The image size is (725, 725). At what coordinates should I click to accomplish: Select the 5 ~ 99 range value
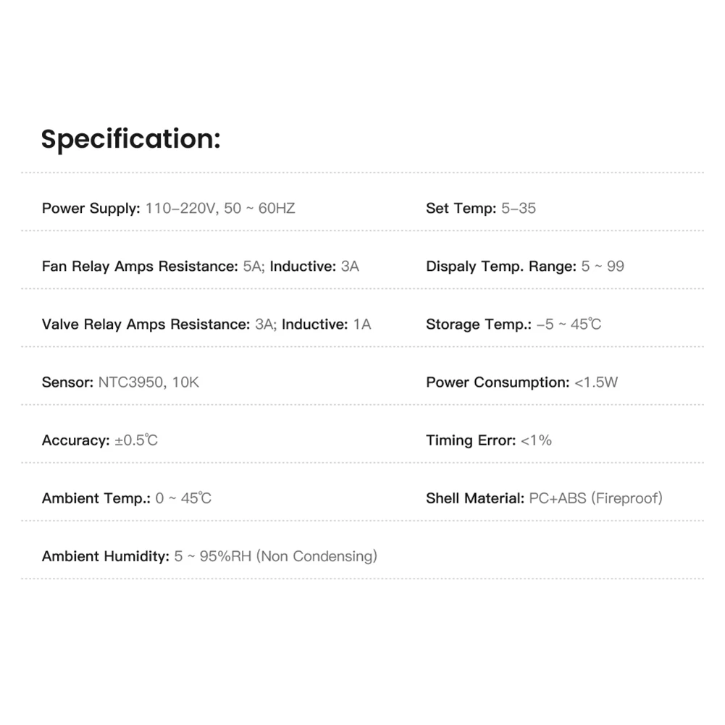pos(603,267)
